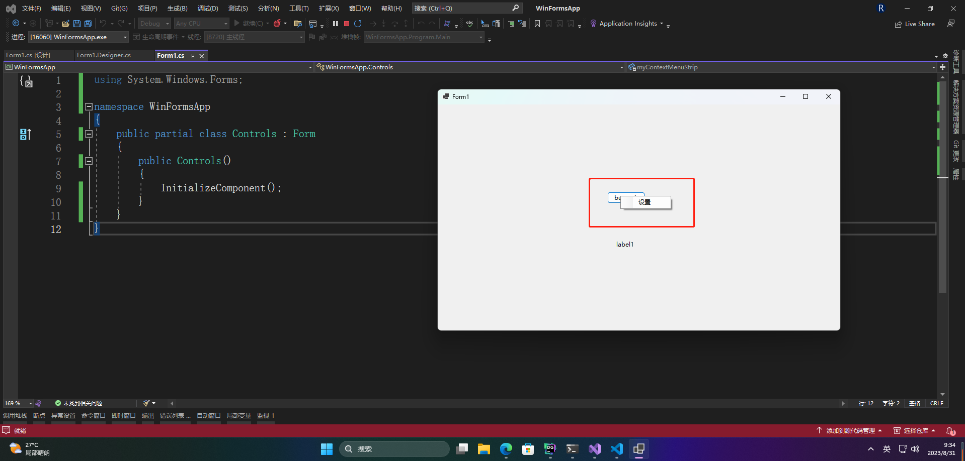Stop debugging with the red square
The width and height of the screenshot is (965, 461).
[347, 23]
